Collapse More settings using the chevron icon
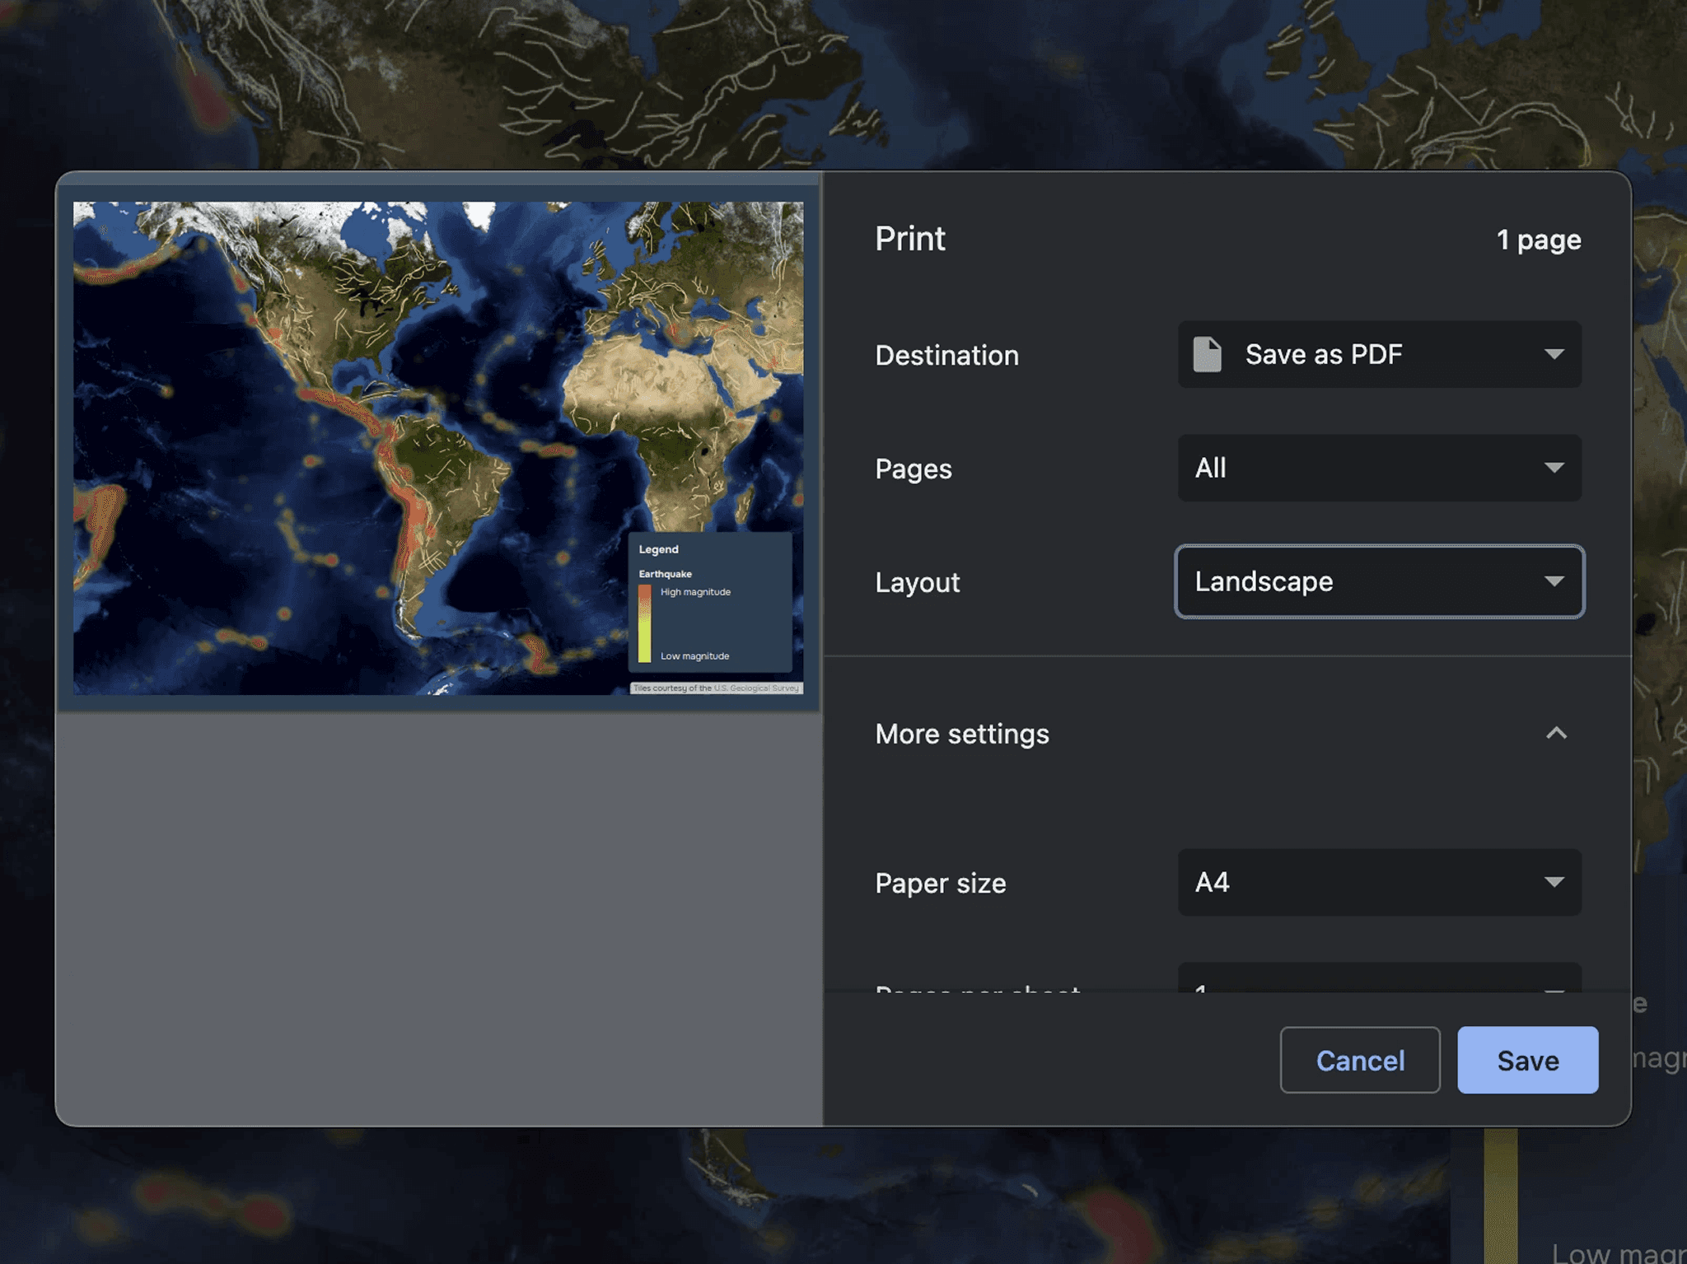Viewport: 1687px width, 1264px height. (x=1556, y=733)
